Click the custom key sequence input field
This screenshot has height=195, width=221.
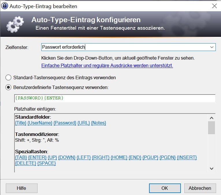coord(115,98)
